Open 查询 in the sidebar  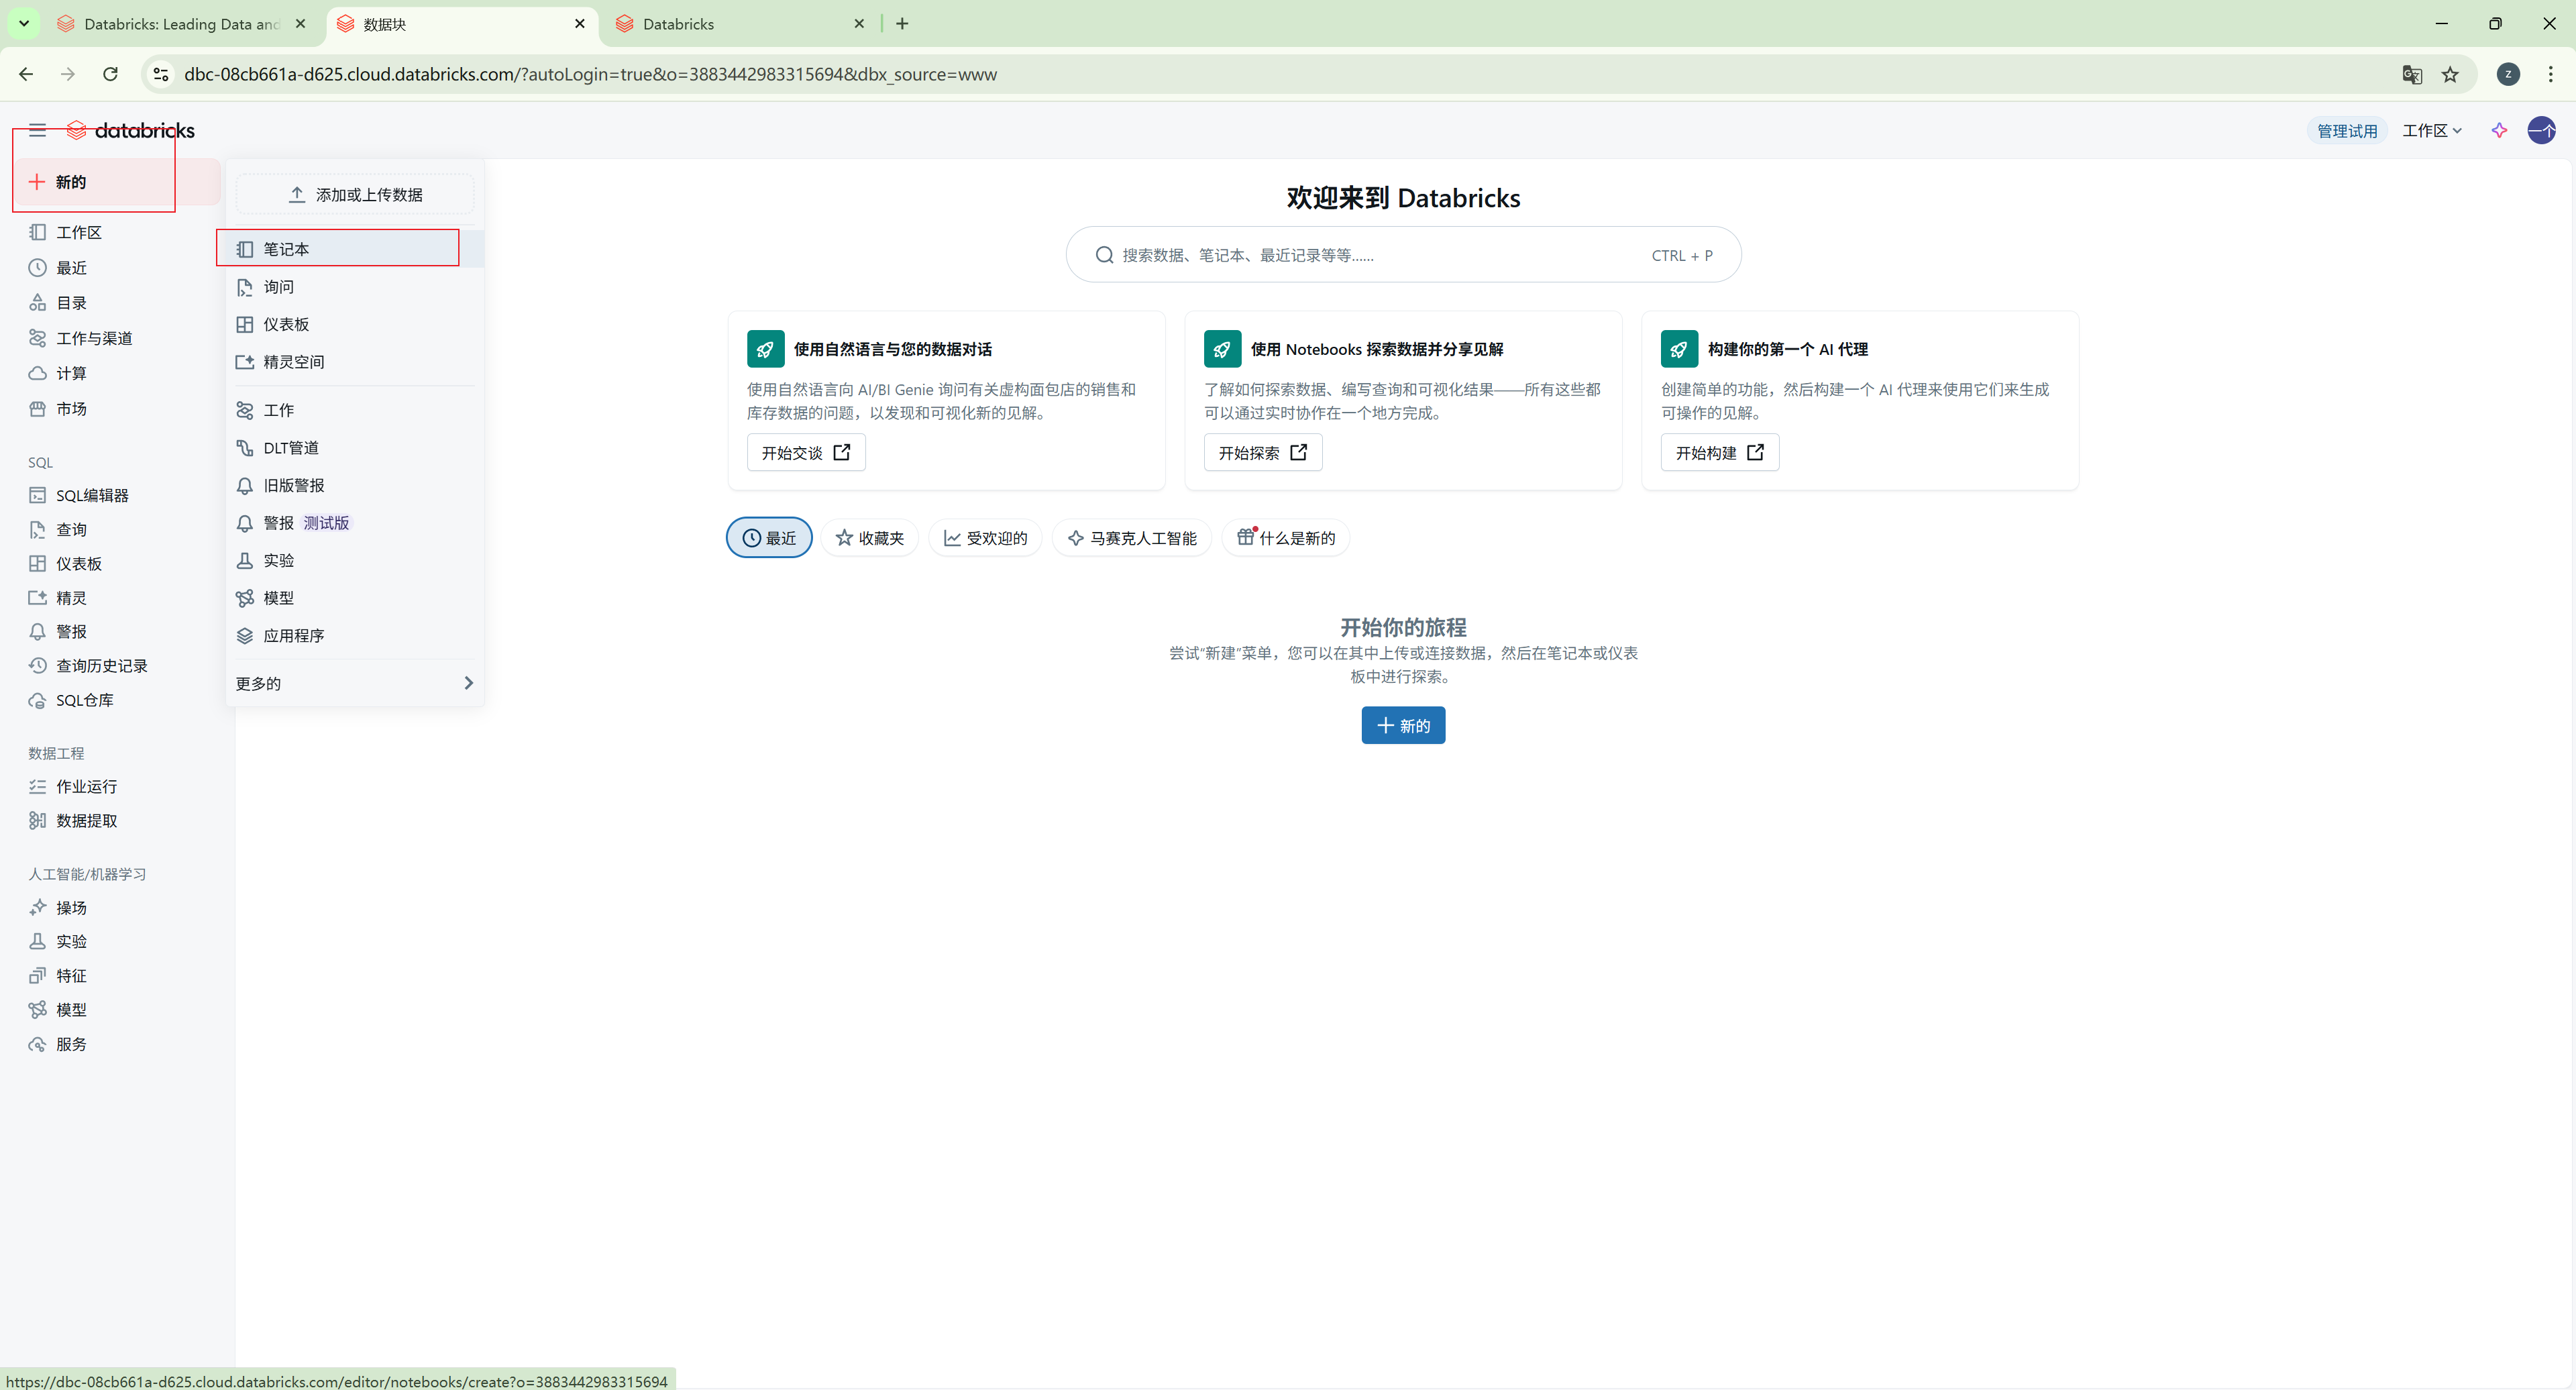116,530
